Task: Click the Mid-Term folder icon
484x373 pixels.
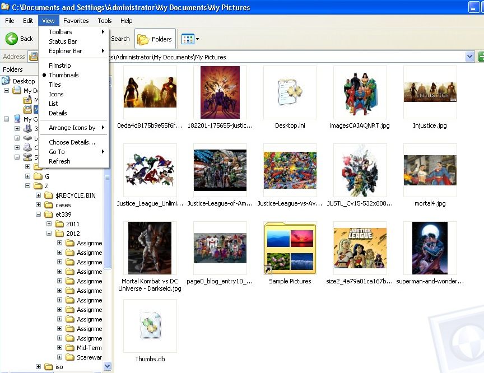Action: click(x=70, y=348)
